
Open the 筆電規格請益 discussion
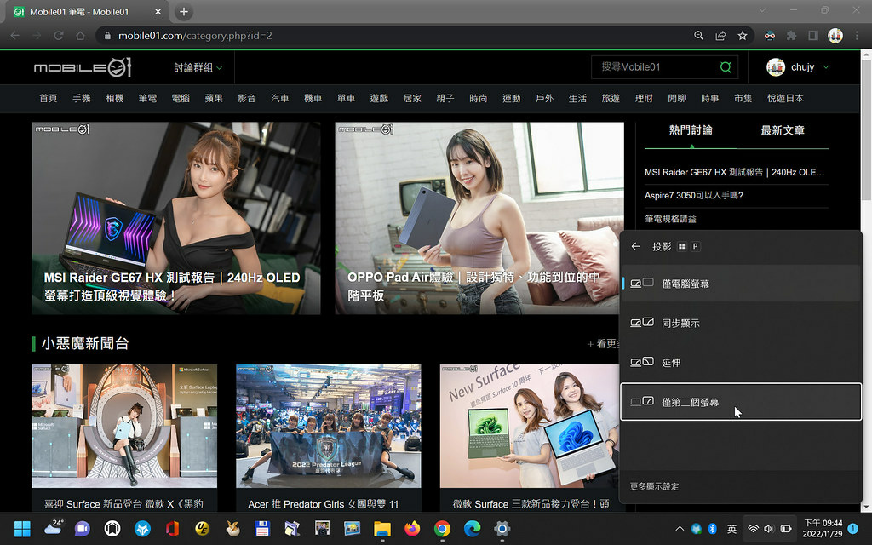pyautogui.click(x=671, y=219)
